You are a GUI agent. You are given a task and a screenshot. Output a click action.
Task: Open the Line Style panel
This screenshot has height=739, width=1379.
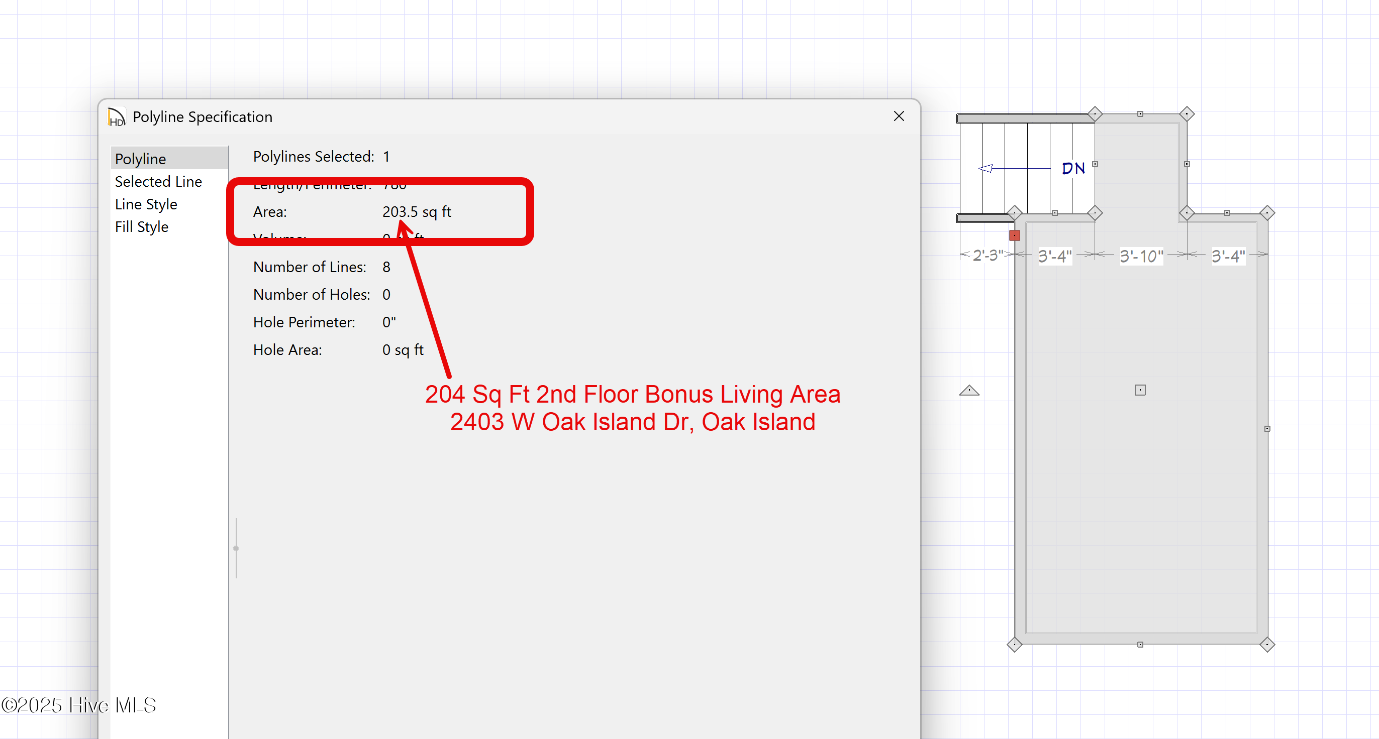click(146, 204)
